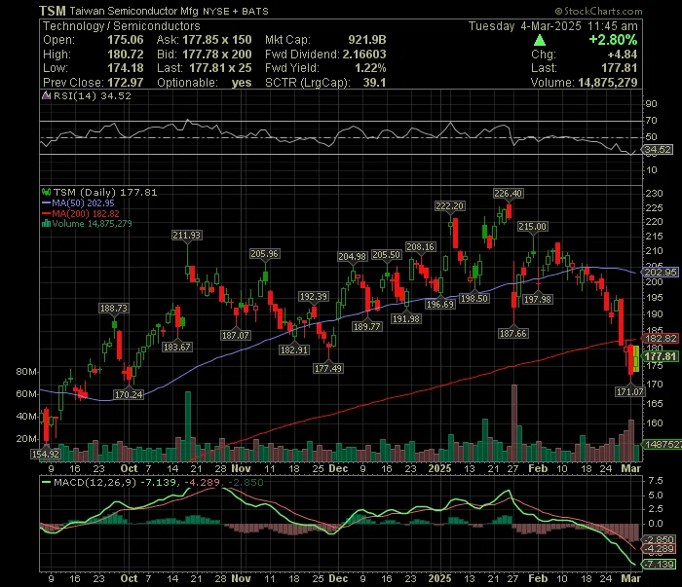Click the 198.50 price label

pos(474,299)
